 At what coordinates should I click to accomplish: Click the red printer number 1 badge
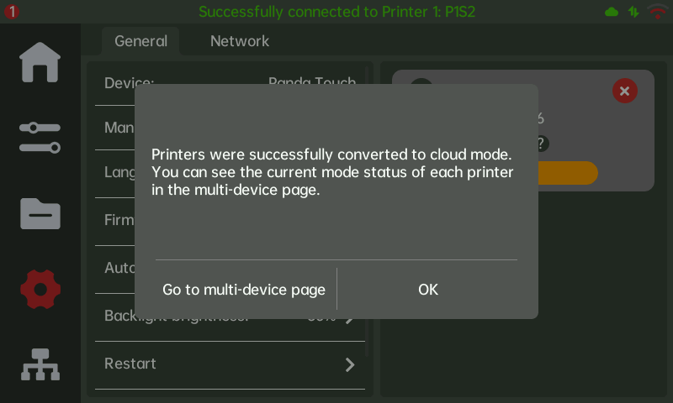(12, 12)
